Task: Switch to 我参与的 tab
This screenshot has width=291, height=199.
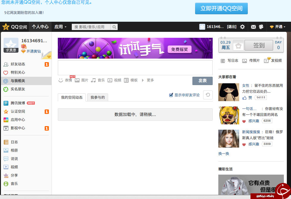Action: coord(98,98)
